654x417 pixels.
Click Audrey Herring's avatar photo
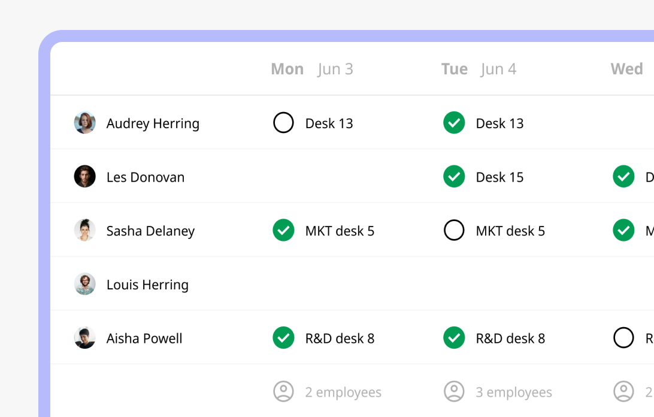tap(84, 123)
